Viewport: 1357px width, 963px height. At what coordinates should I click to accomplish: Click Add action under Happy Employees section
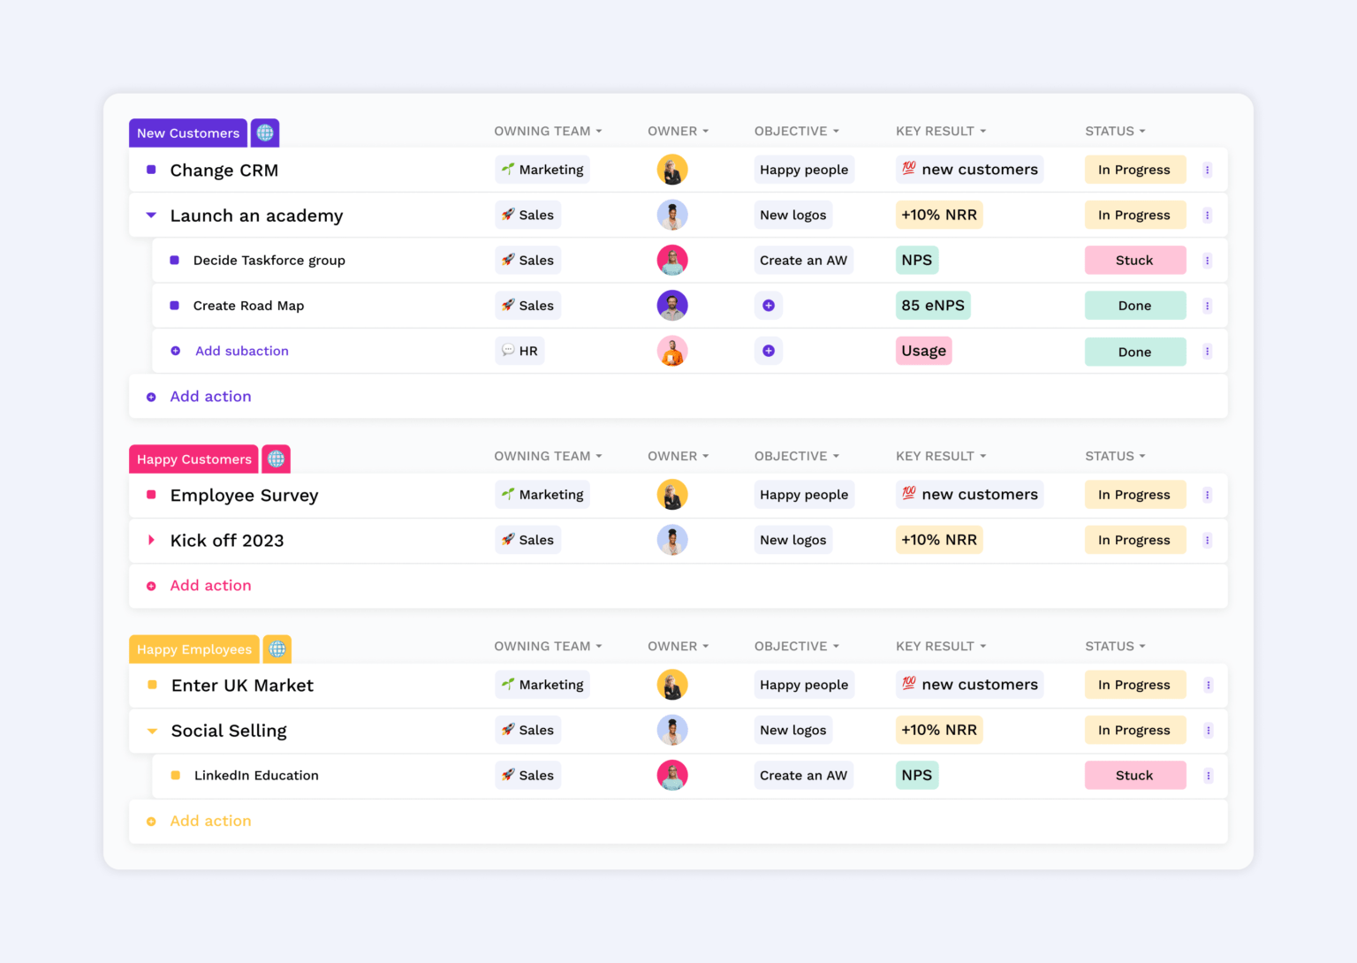pyautogui.click(x=210, y=821)
